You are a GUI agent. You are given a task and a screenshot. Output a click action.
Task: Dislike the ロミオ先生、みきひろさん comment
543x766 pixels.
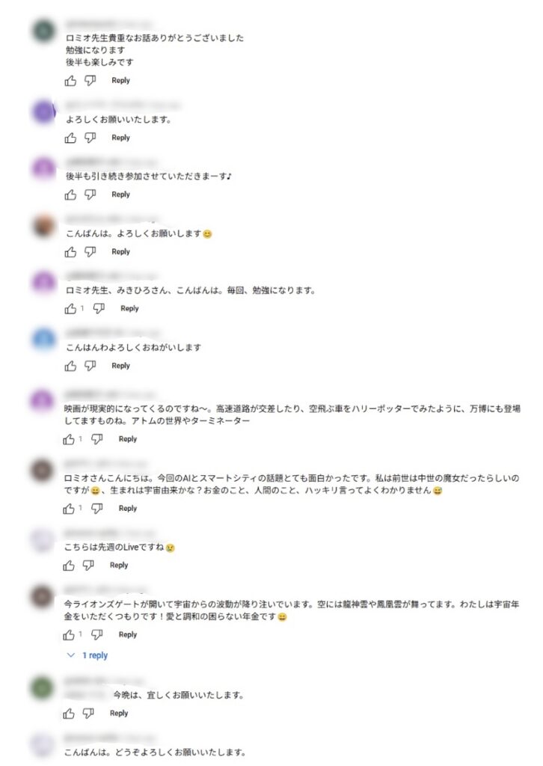coord(99,308)
